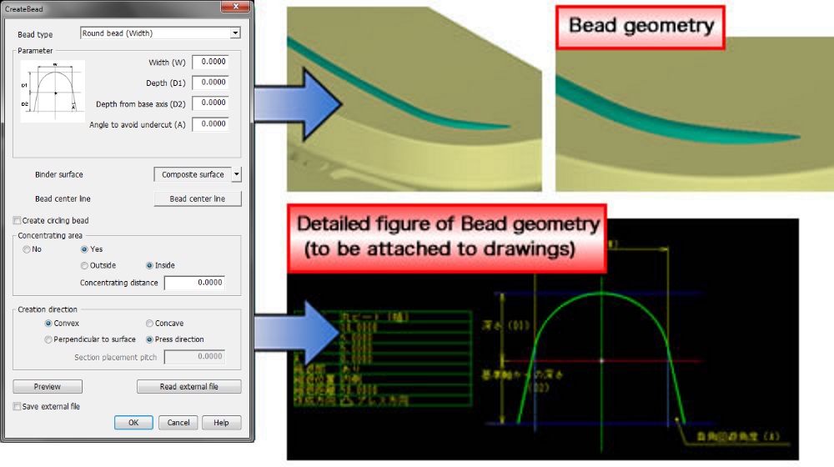Open the Bead type dropdown
This screenshot has height=467, width=834.
tap(234, 33)
